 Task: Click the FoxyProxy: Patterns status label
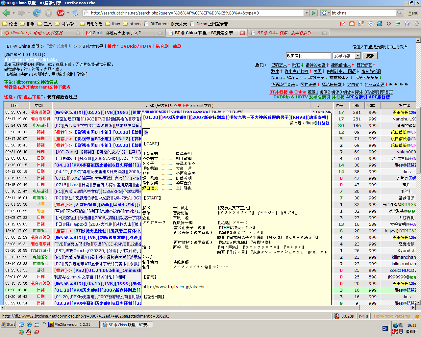click(392, 316)
